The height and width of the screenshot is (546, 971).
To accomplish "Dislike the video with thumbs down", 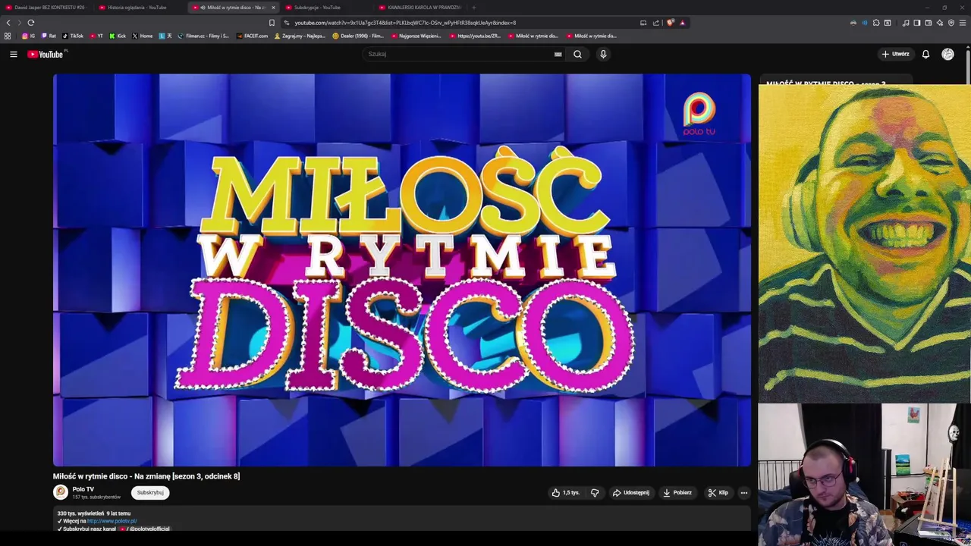I will [x=595, y=492].
